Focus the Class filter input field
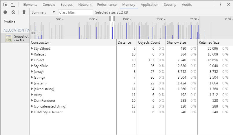233x135 pixels. [76, 12]
